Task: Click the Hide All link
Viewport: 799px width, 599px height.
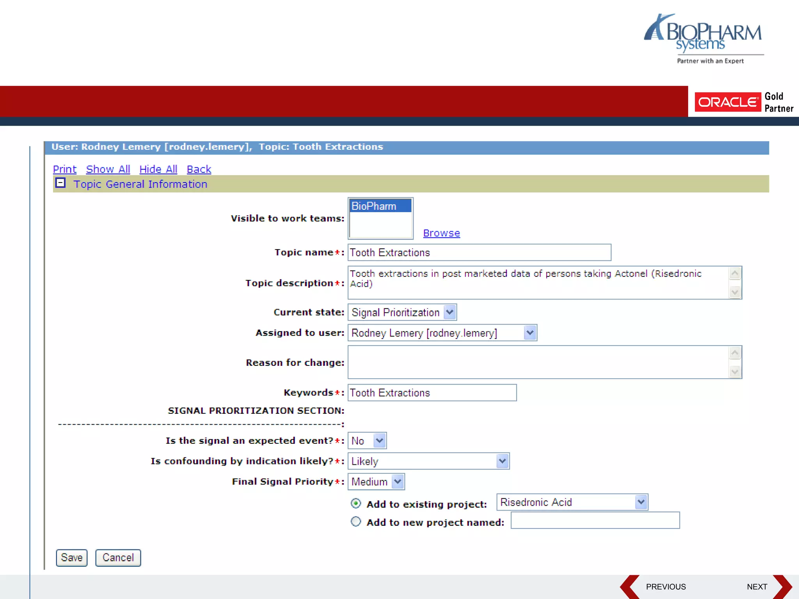Action: 158,169
